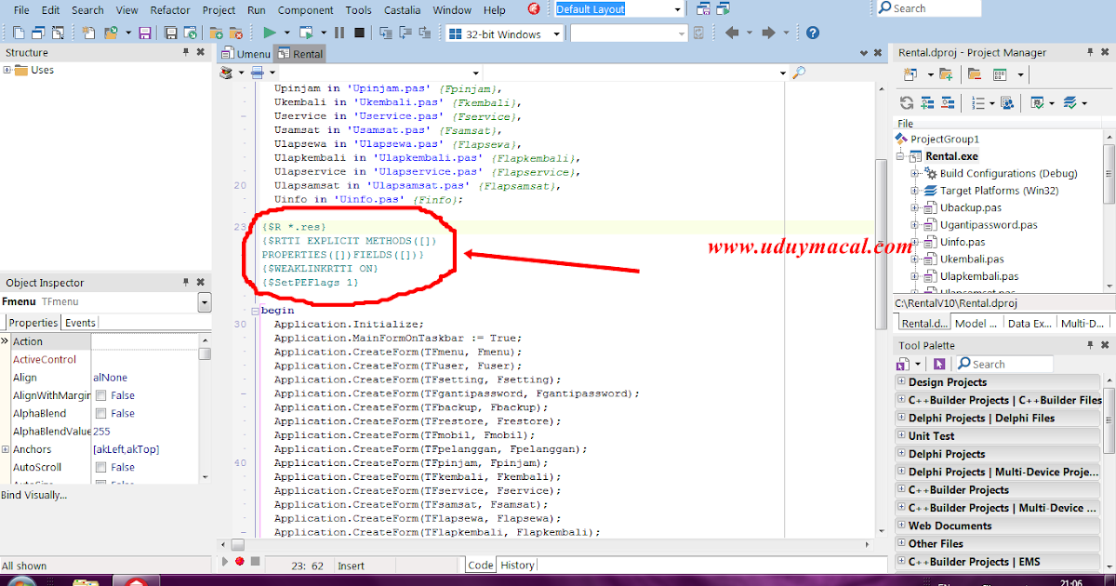Screen dimensions: 1116x586
Task: Click the code editor magnifier search icon
Action: pos(797,72)
